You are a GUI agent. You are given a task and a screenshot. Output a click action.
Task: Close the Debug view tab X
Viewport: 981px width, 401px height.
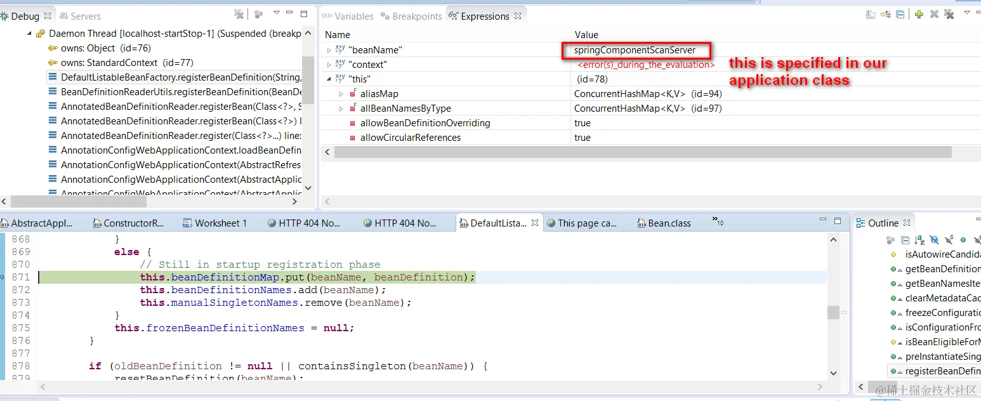(47, 16)
